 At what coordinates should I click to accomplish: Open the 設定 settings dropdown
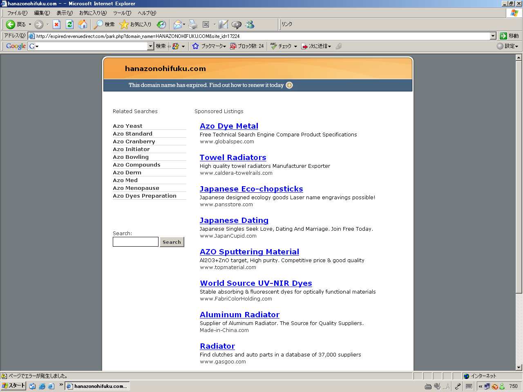point(507,46)
